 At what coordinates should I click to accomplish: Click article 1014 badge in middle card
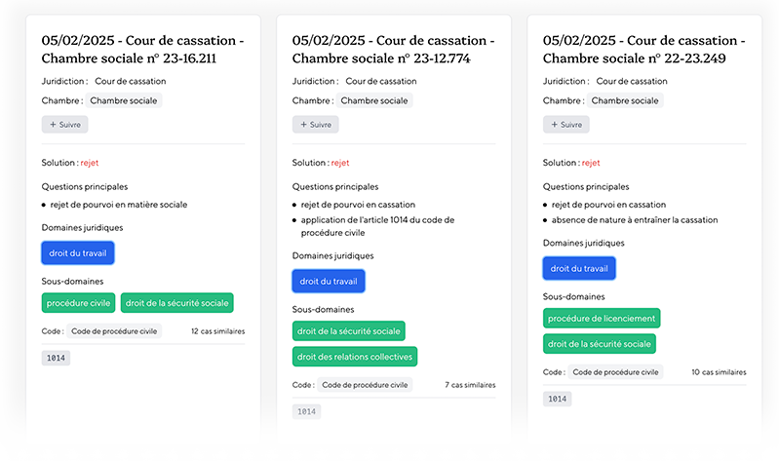click(306, 412)
